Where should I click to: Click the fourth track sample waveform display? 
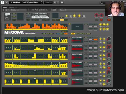(x=77, y=65)
